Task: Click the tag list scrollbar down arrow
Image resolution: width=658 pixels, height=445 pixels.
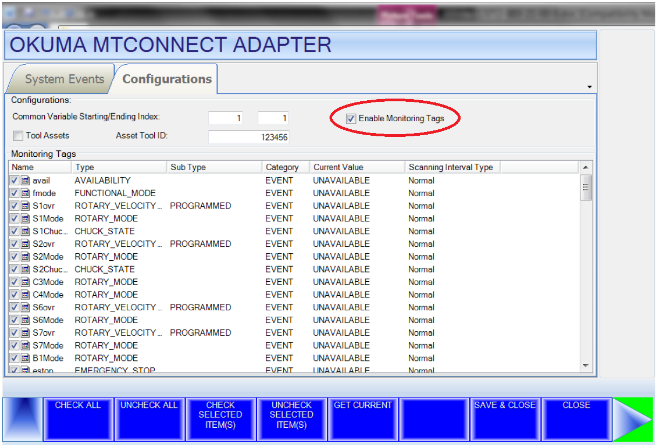Action: click(586, 366)
